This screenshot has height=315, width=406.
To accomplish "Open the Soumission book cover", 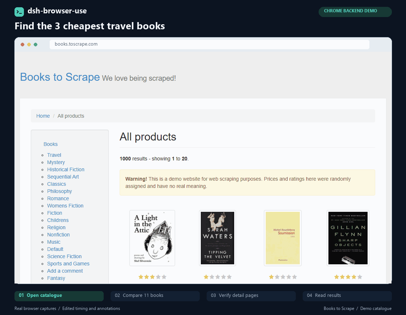I will click(283, 238).
